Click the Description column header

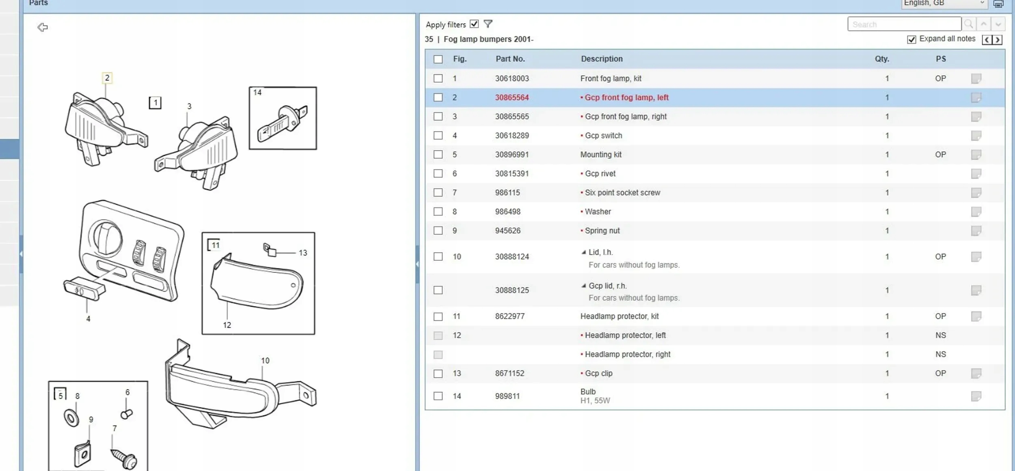click(602, 59)
